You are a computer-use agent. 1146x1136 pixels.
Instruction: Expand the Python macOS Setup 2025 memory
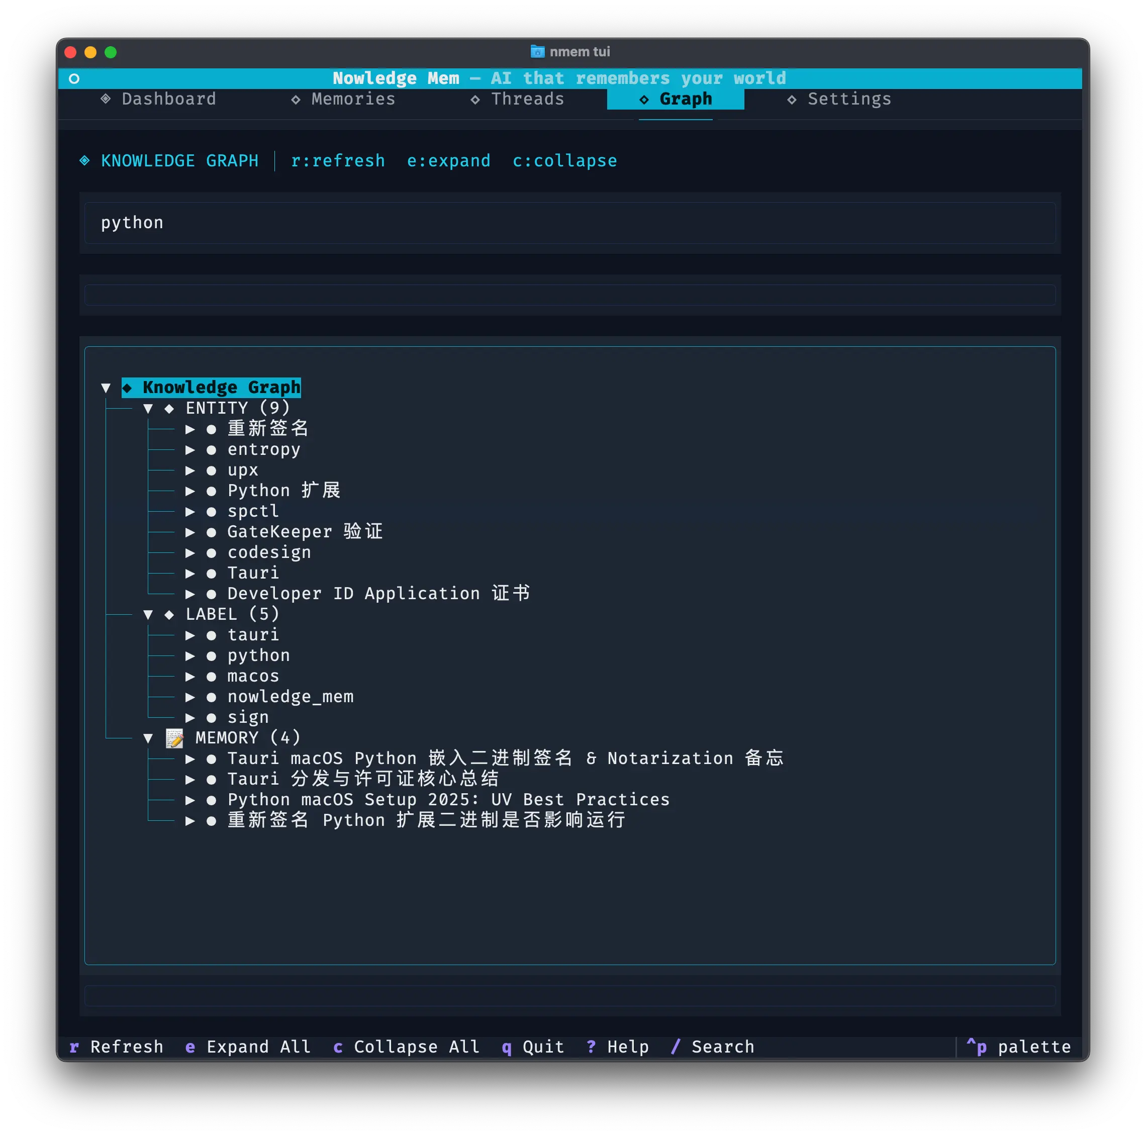(190, 800)
